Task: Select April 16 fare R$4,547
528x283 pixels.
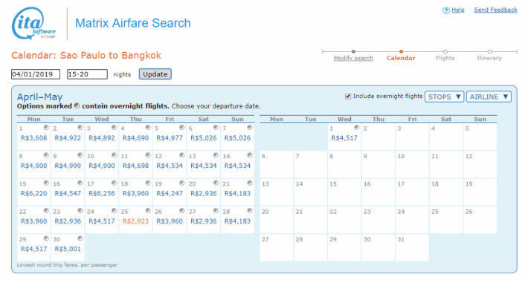Action: tap(68, 193)
